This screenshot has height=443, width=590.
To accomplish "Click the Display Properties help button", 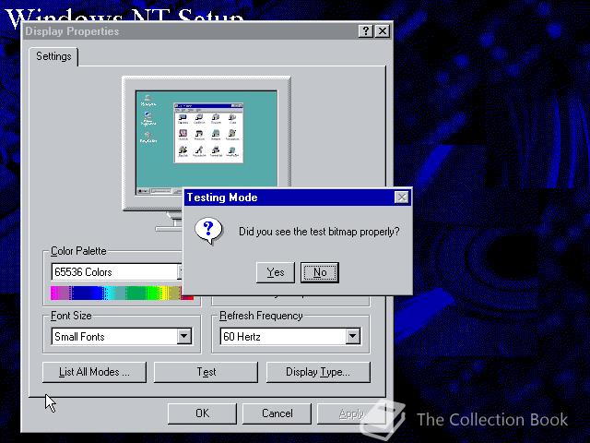I will (x=366, y=30).
